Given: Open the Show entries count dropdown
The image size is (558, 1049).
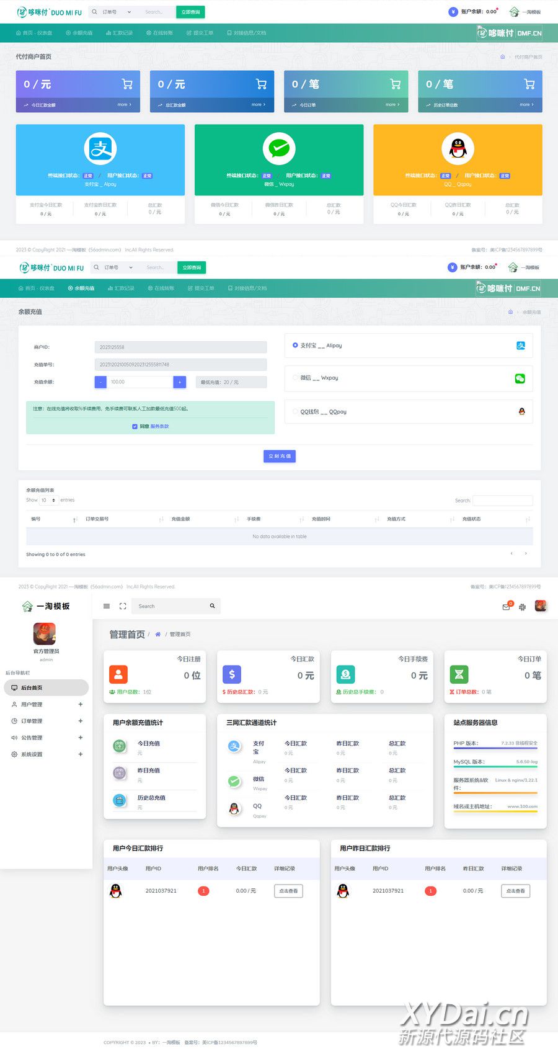Looking at the screenshot, I should 48,500.
